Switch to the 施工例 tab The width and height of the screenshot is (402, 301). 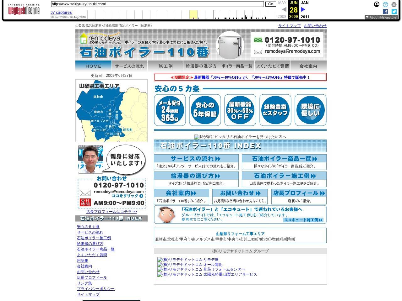pos(166,66)
